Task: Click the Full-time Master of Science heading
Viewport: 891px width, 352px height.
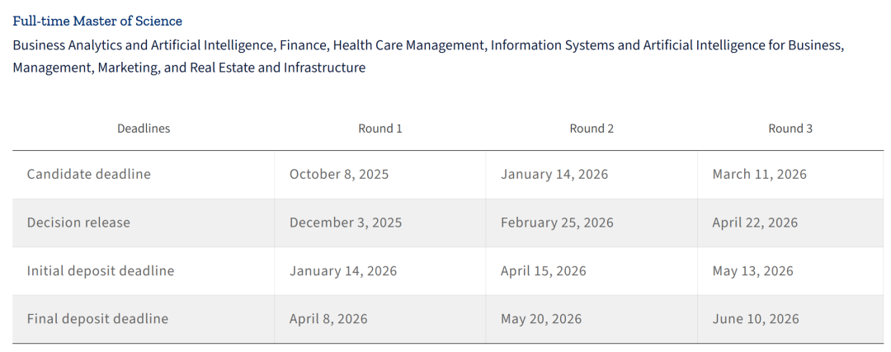Action: [97, 21]
